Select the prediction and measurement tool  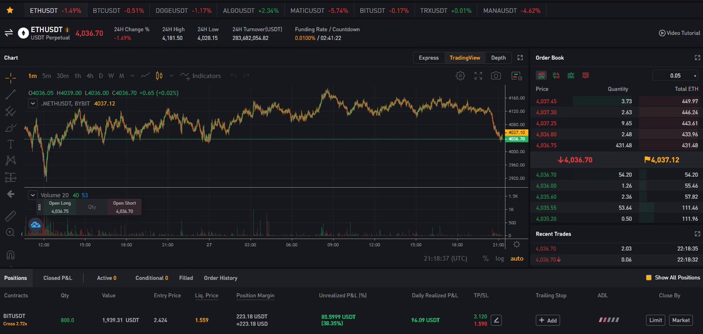[11, 177]
